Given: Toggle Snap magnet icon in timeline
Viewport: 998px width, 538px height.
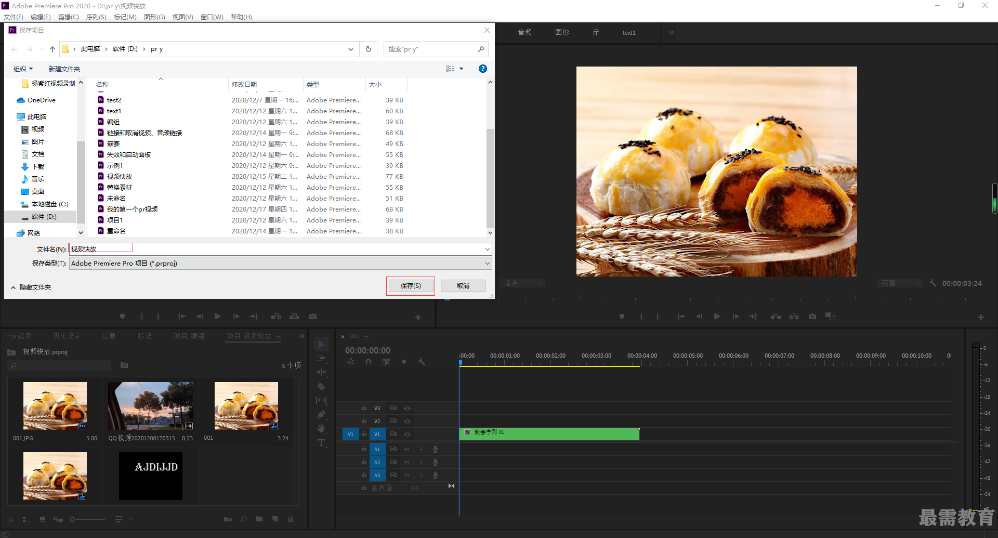Looking at the screenshot, I should (x=369, y=362).
